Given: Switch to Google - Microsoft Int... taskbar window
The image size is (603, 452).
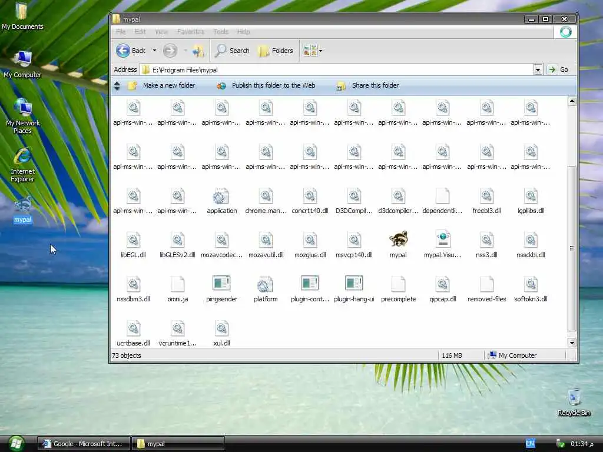Looking at the screenshot, I should coord(84,444).
